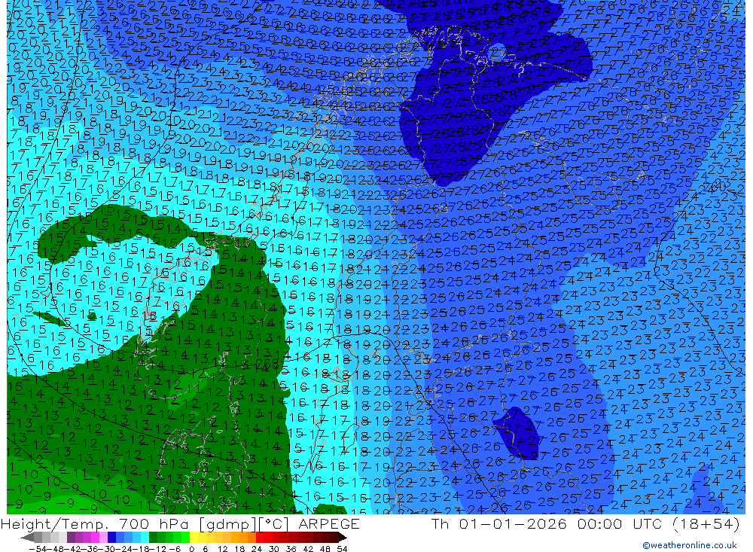753x552 pixels.
Task: Click the grey arrow at scale's left end
Action: point(27,538)
